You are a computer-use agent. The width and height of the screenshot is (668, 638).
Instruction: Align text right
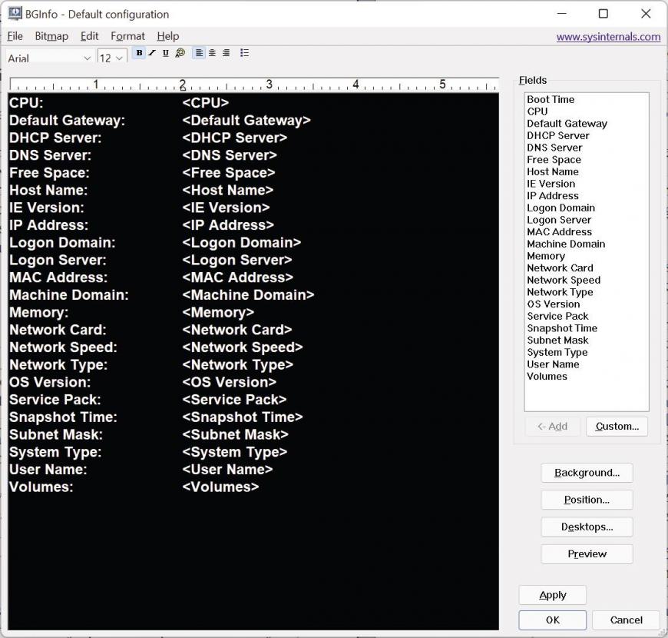point(226,53)
